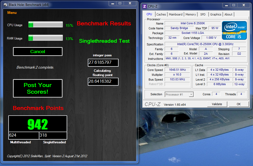253x166 pixels.
Task: Click the 'Version 1.60.x64' text in CPU-Z
Action: point(175,105)
